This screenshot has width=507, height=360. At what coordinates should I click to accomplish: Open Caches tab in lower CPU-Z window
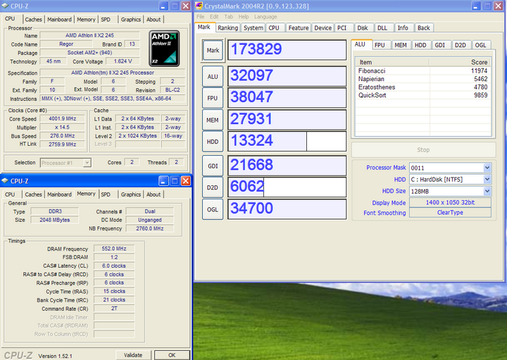pyautogui.click(x=33, y=194)
